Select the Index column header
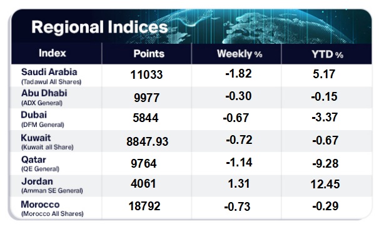 point(53,53)
